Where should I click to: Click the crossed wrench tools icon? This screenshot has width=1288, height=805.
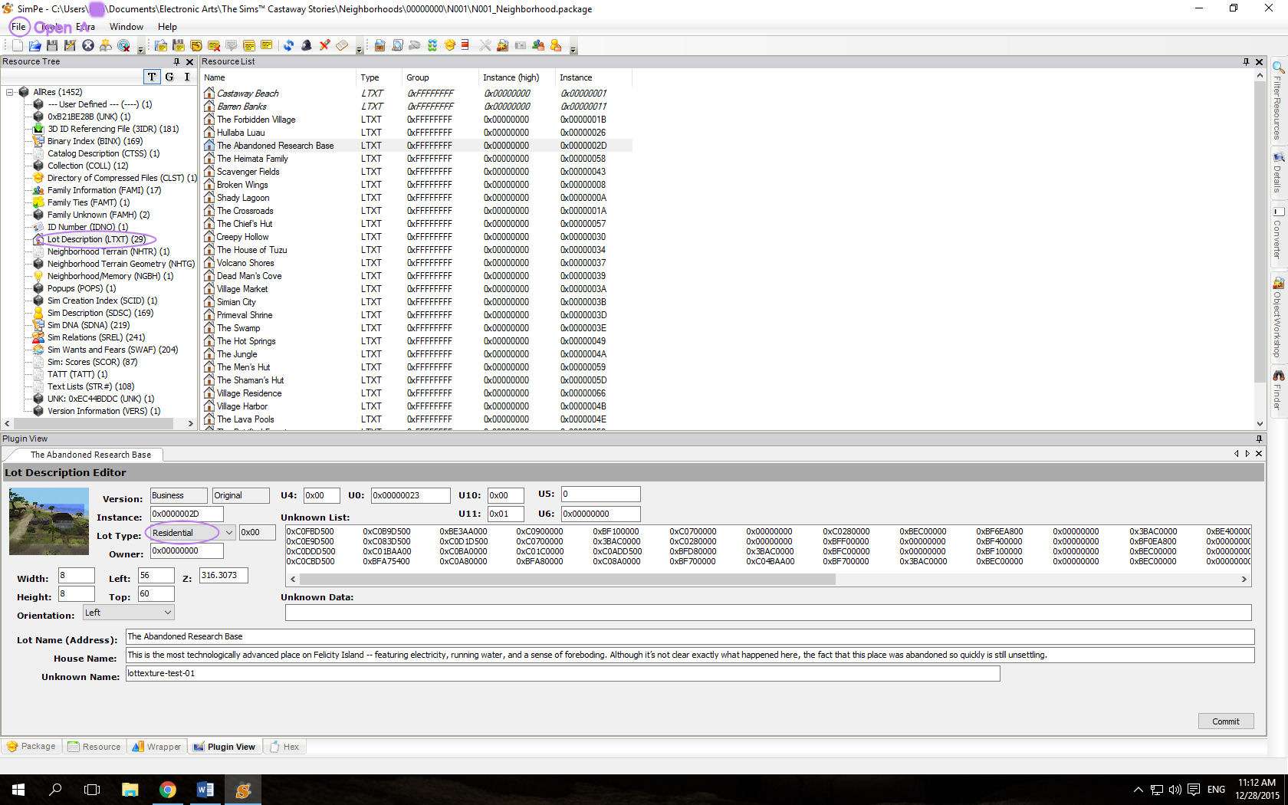pyautogui.click(x=485, y=45)
